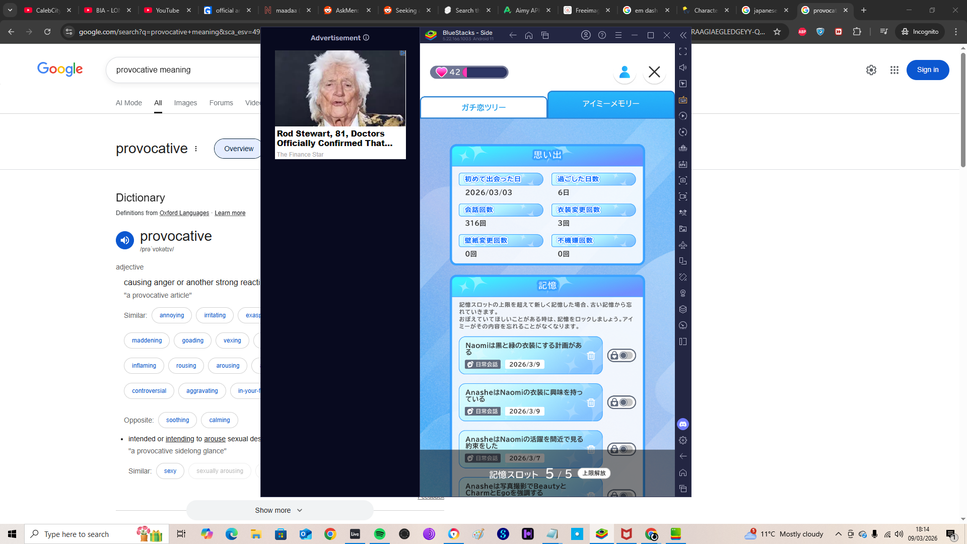Image resolution: width=967 pixels, height=544 pixels.
Task: Open the Discord icon in BlueStacks sidebar
Action: pyautogui.click(x=683, y=424)
